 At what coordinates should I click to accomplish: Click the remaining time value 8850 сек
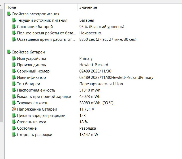pos(108,39)
